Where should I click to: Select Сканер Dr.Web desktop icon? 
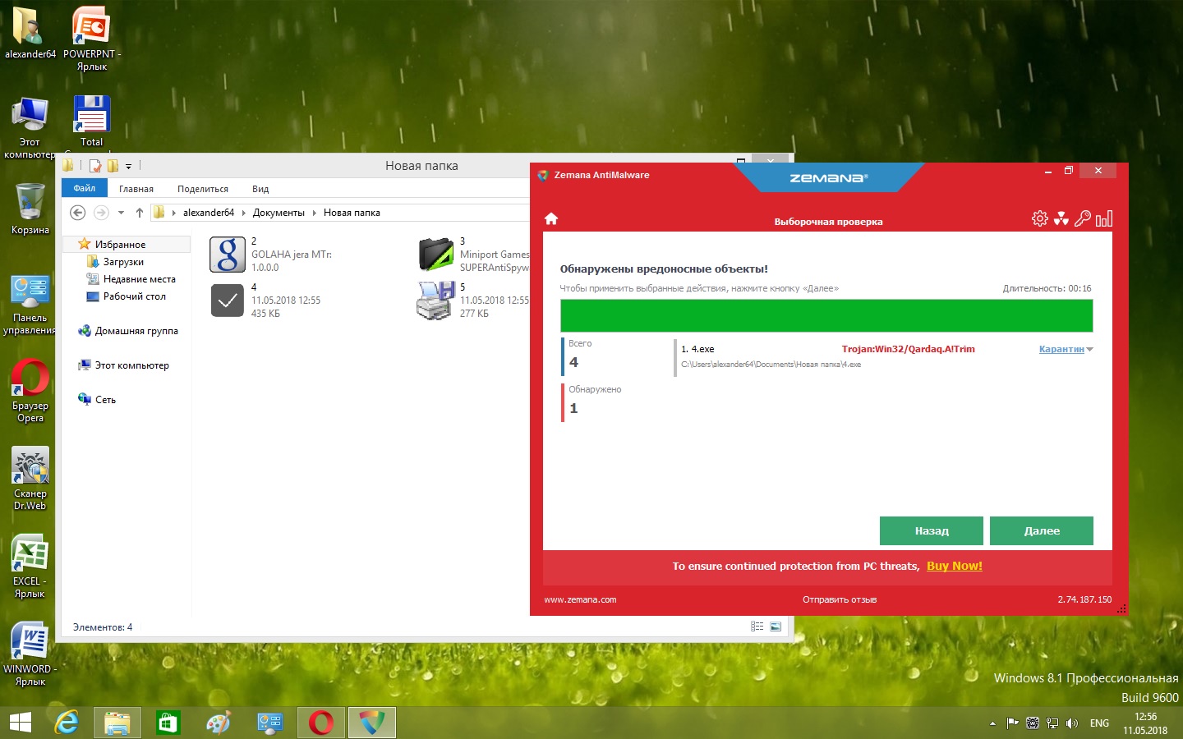coord(30,479)
